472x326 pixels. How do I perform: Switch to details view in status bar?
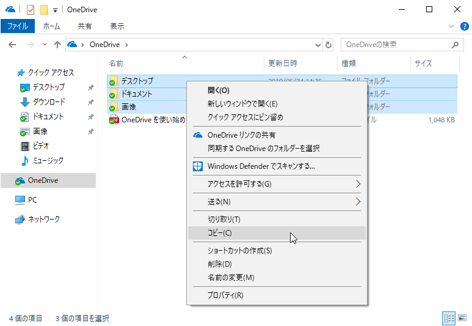(x=449, y=319)
